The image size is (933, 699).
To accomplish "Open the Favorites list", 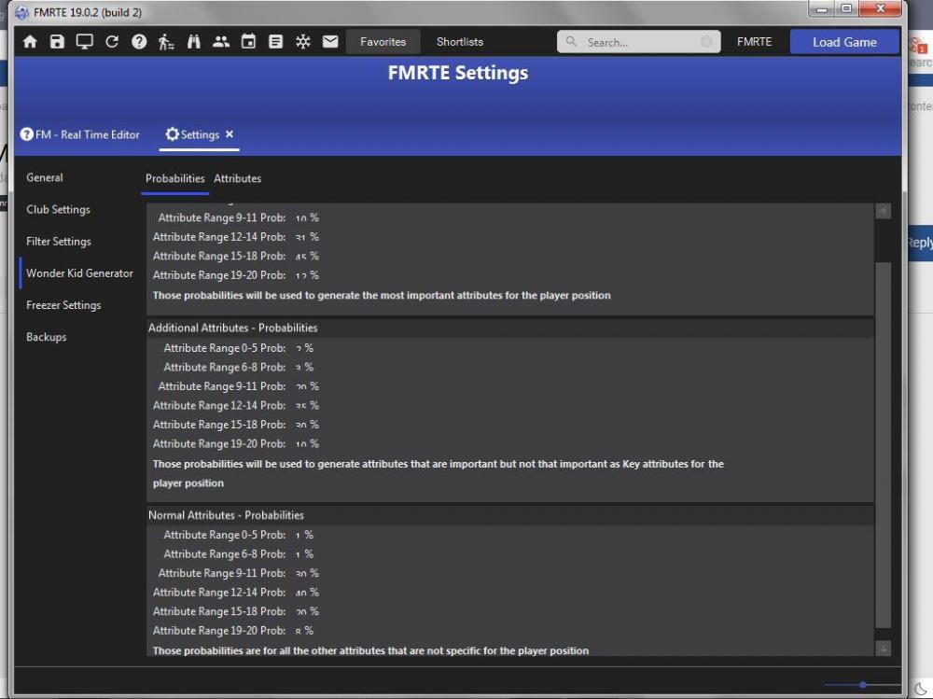I will pyautogui.click(x=383, y=42).
